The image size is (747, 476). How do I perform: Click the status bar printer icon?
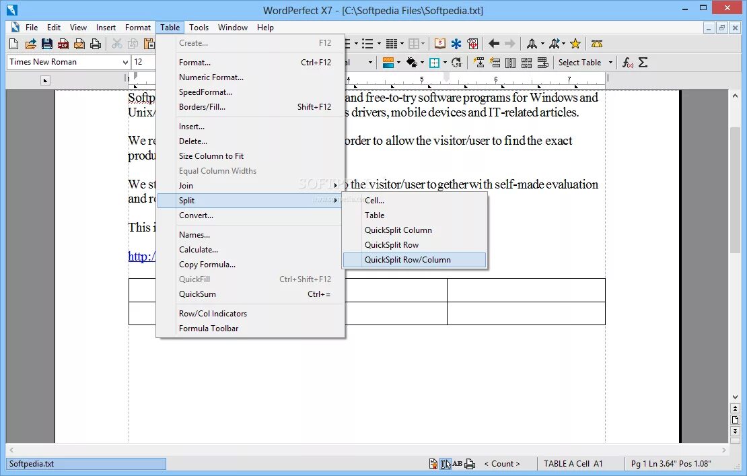coord(470,464)
